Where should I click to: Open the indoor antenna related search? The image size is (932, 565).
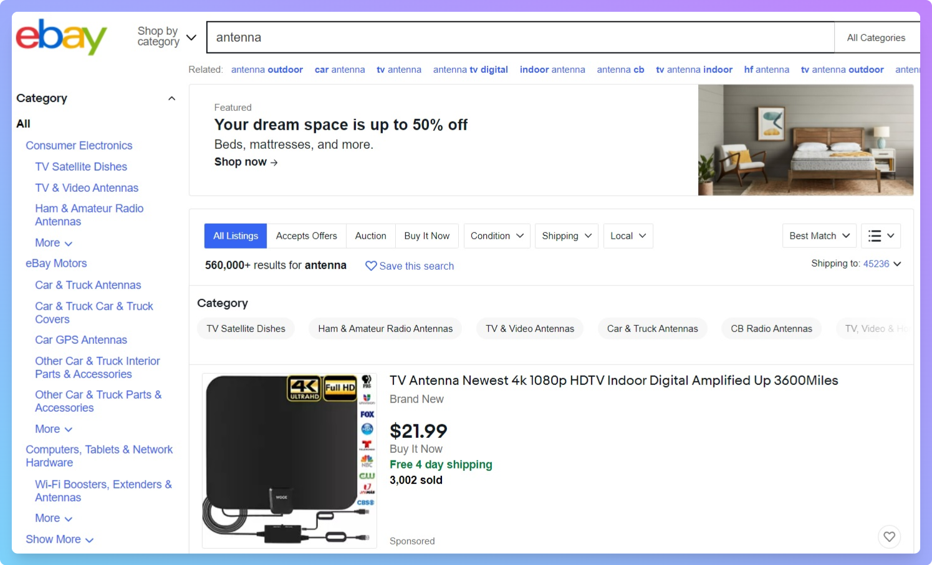point(552,70)
